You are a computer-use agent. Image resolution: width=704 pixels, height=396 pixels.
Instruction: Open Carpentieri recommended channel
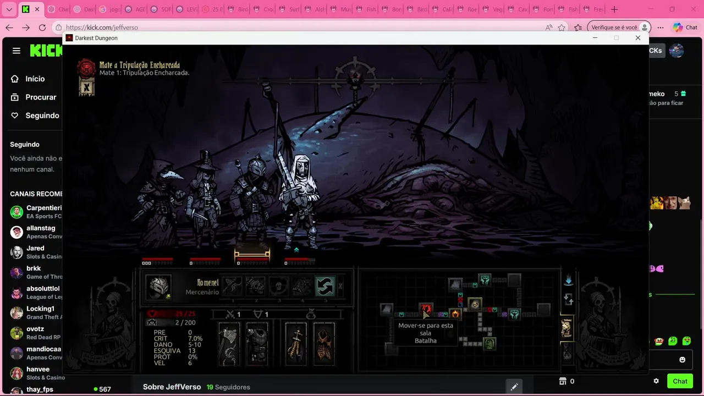click(x=36, y=212)
